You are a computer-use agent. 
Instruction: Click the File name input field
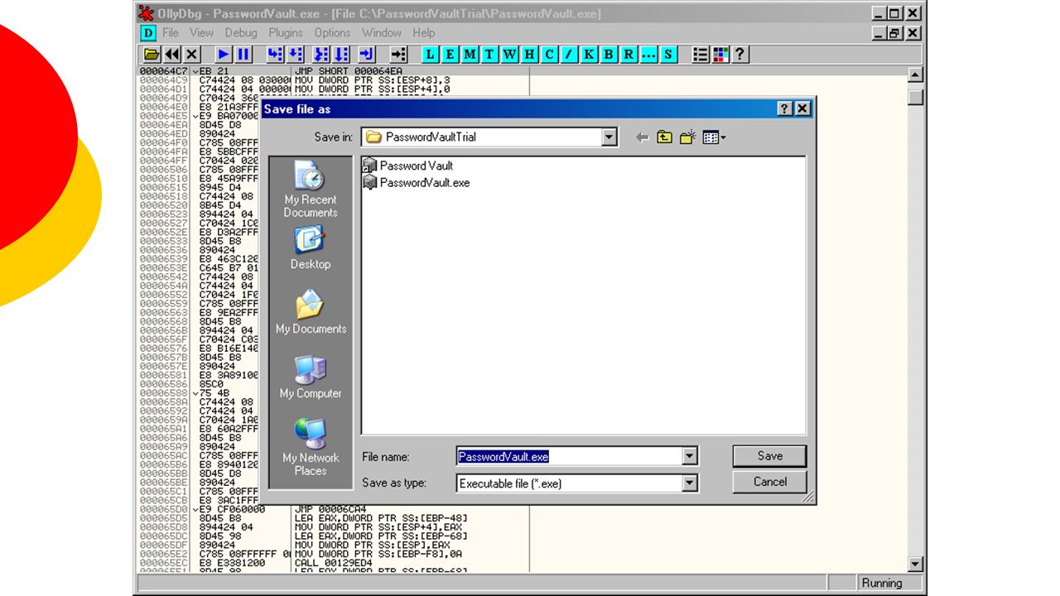coord(570,456)
